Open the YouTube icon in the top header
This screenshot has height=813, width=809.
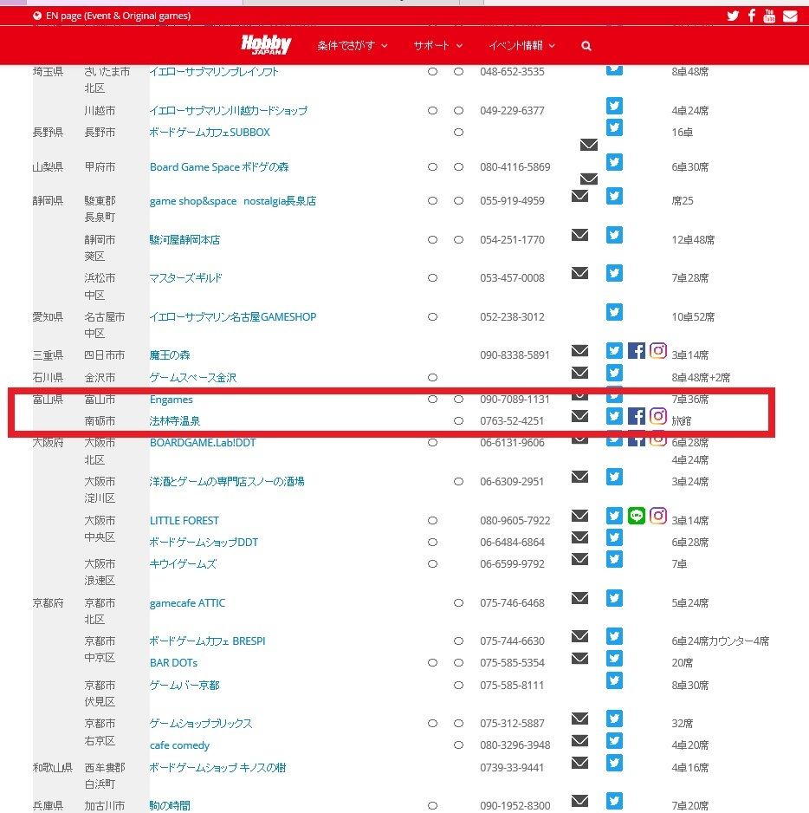point(769,16)
